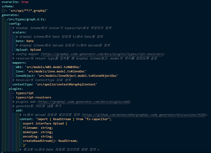Click the 'export interface Upload {' line
This screenshot has width=211, height=153.
click(x=45, y=123)
